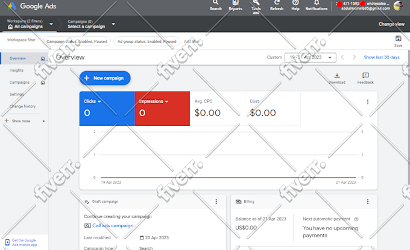Viewport: 410px width, 250px height.
Task: Select Settings in the sidebar
Action: point(17,95)
